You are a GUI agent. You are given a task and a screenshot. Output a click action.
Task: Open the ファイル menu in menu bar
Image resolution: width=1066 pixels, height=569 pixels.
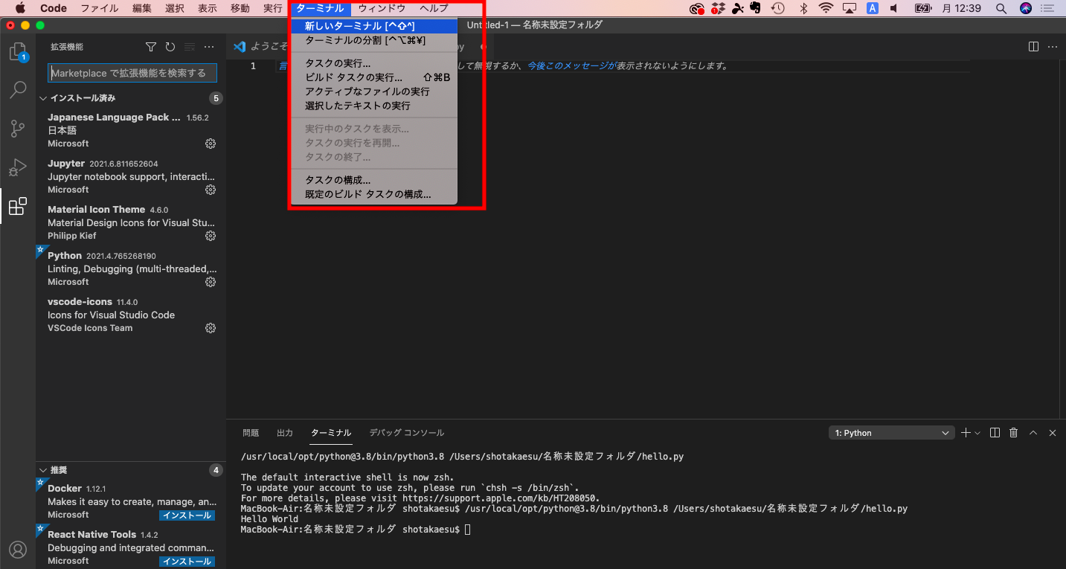point(99,8)
